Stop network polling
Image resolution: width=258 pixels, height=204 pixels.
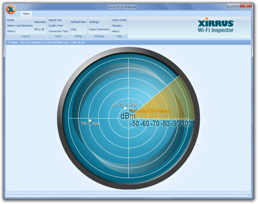pos(73,29)
